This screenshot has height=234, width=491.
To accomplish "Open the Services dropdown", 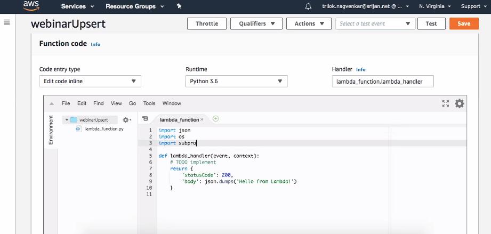I will click(77, 6).
